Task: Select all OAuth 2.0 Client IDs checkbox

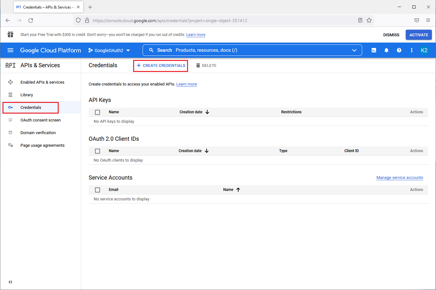Action: (x=97, y=151)
